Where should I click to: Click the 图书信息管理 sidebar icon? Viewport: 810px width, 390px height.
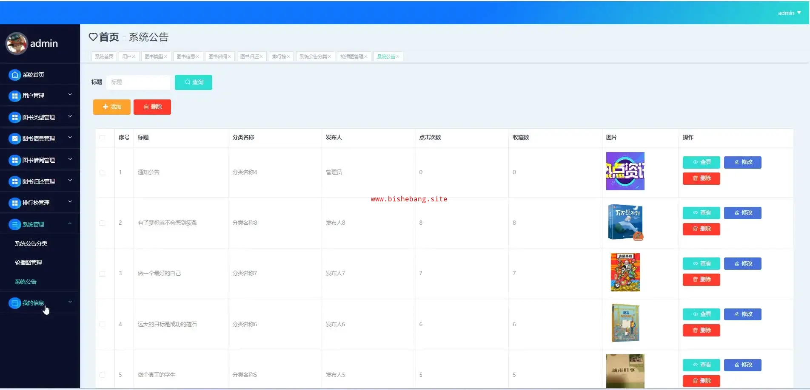[15, 138]
